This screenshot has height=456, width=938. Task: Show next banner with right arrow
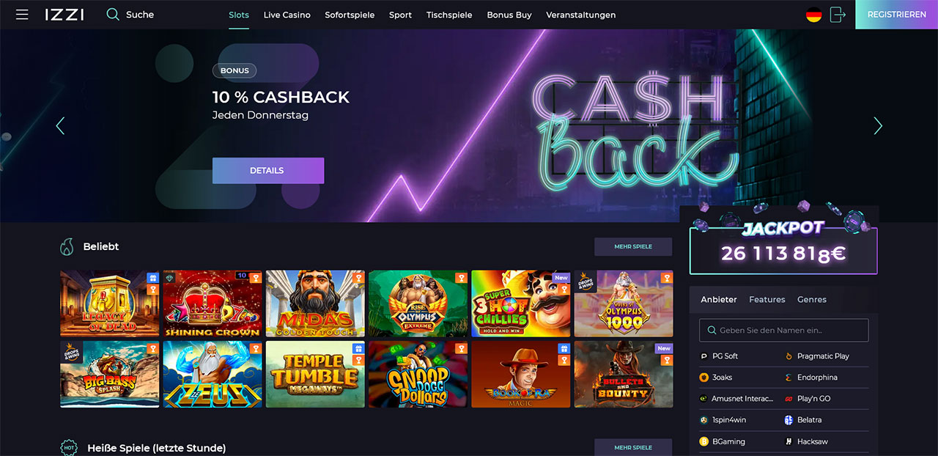click(878, 126)
